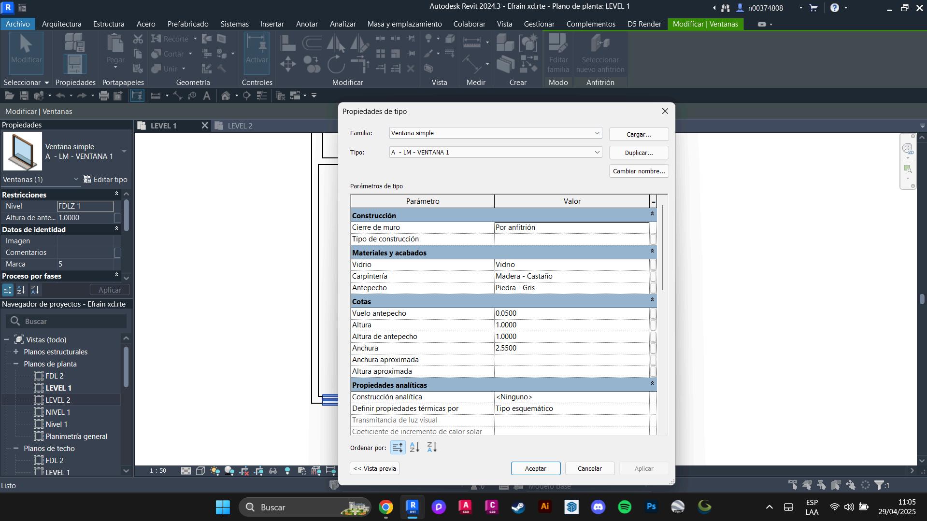This screenshot has height=521, width=927.
Task: Switch to the LEVEL 2 view tab
Action: tap(240, 126)
